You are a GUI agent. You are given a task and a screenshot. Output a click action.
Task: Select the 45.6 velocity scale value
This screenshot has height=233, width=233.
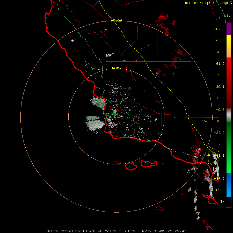(x=220, y=75)
